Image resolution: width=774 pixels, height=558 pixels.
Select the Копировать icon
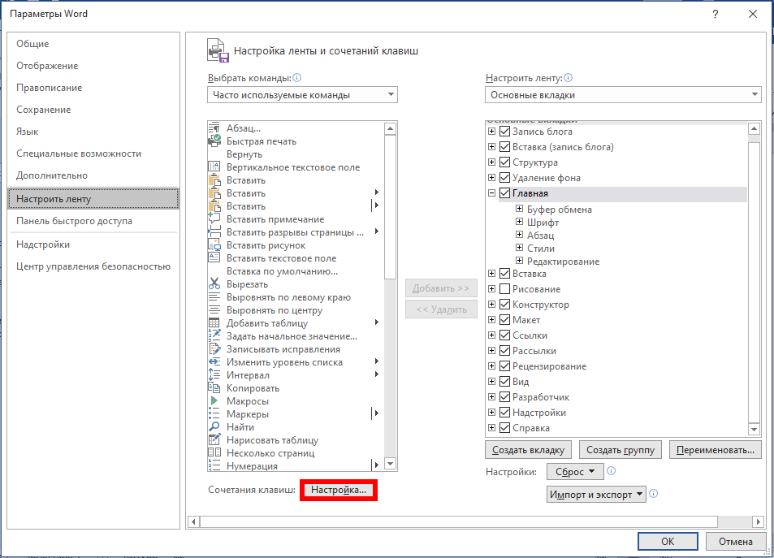214,388
